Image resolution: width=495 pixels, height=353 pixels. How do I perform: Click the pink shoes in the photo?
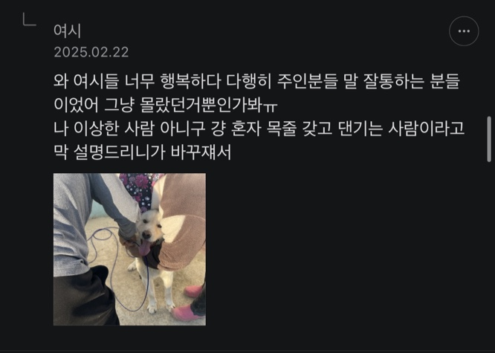coord(190,303)
